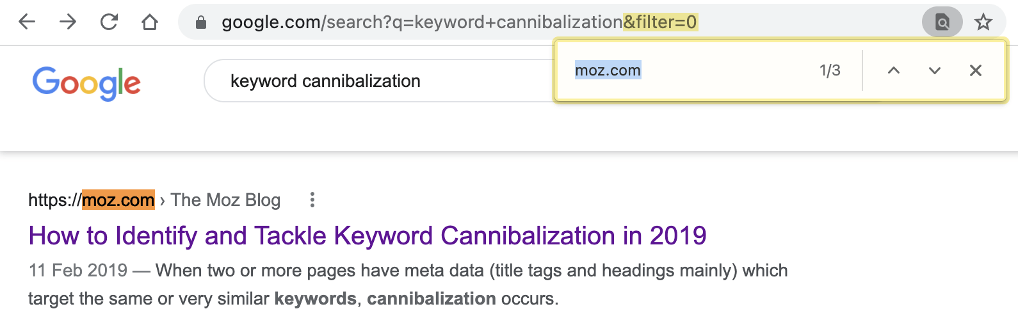
Task: Jump to previous find match
Action: tap(894, 70)
